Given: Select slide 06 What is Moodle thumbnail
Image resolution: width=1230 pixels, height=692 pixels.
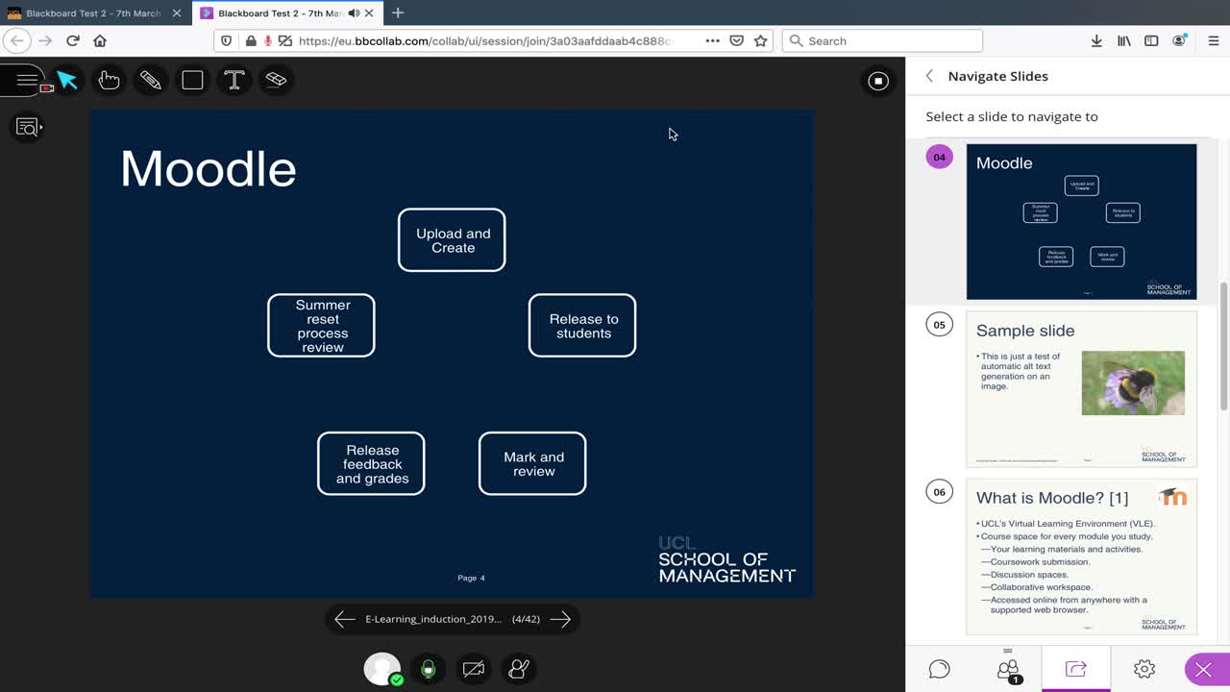Looking at the screenshot, I should (x=1081, y=556).
